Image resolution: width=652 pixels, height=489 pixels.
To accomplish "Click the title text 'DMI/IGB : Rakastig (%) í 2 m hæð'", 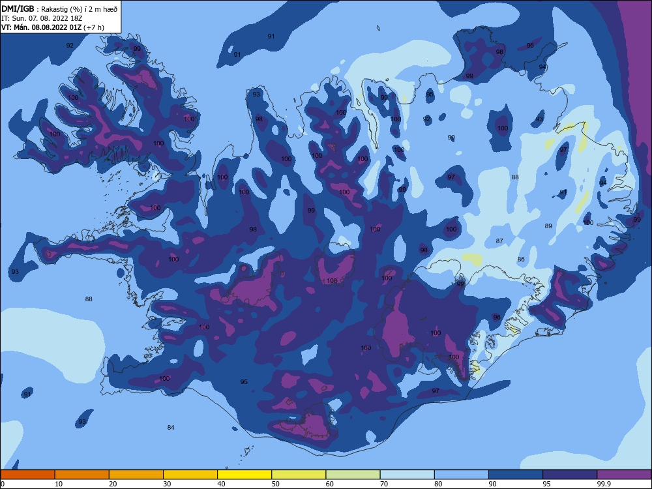I will coord(59,9).
